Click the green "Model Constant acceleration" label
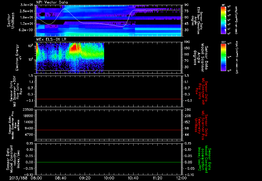 (x=204, y=159)
